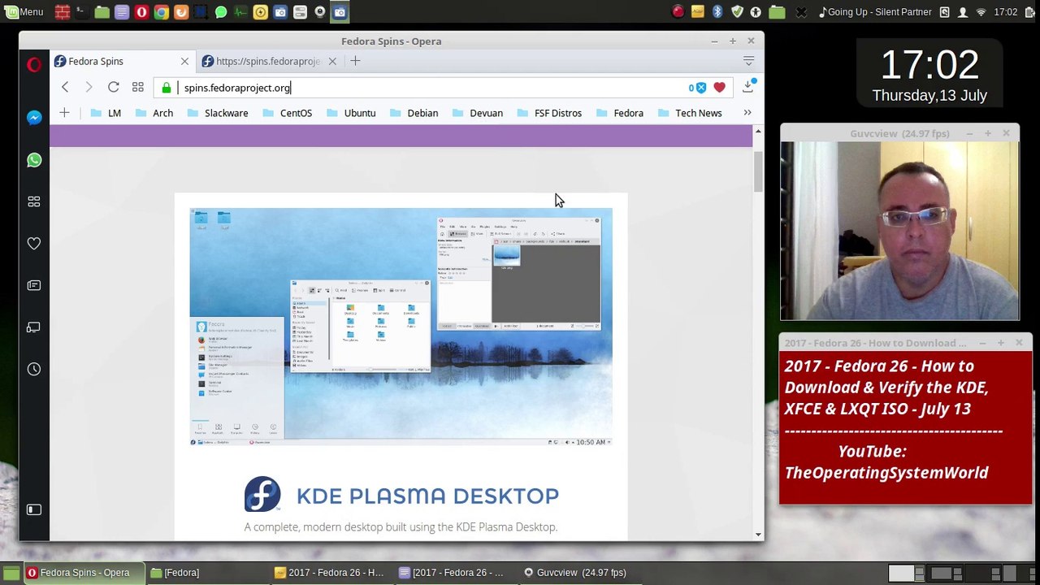Screen dimensions: 1040x585
Task: Open WhatsApp in the Opera sidebar
Action: [x=34, y=160]
